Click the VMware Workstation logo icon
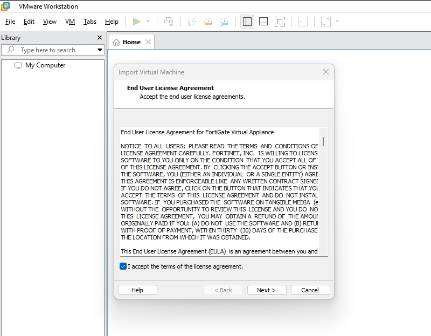This screenshot has height=336, width=431. [x=5, y=6]
